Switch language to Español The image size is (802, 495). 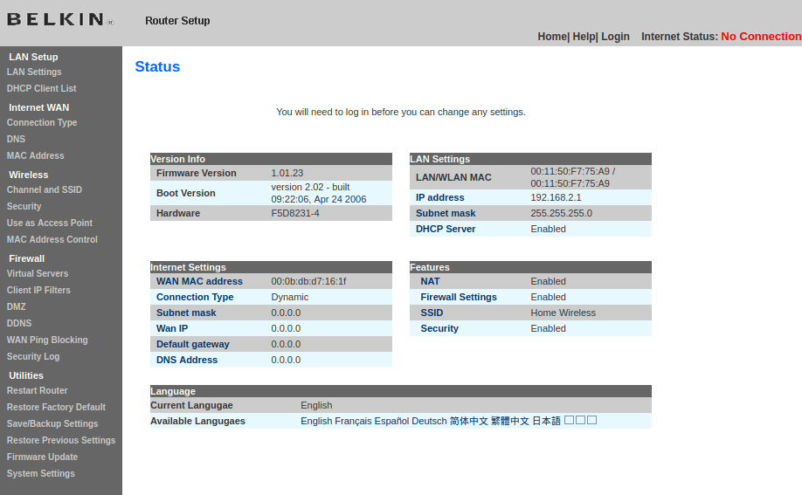[391, 421]
